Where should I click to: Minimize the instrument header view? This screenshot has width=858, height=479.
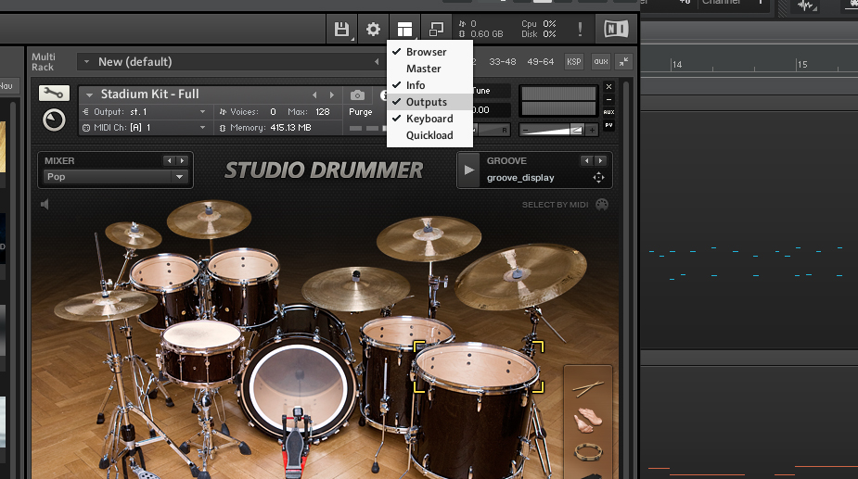click(x=609, y=99)
